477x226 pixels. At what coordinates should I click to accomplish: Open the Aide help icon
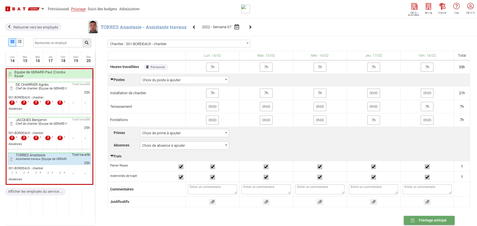click(x=456, y=6)
